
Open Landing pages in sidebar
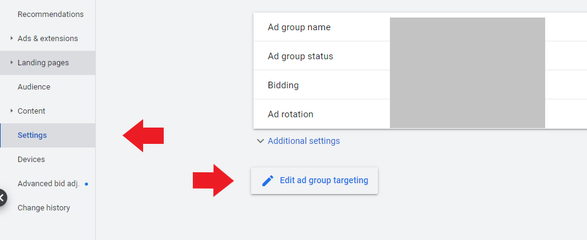click(x=43, y=63)
